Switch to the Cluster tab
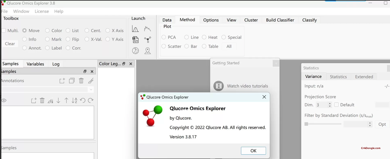 [251, 20]
